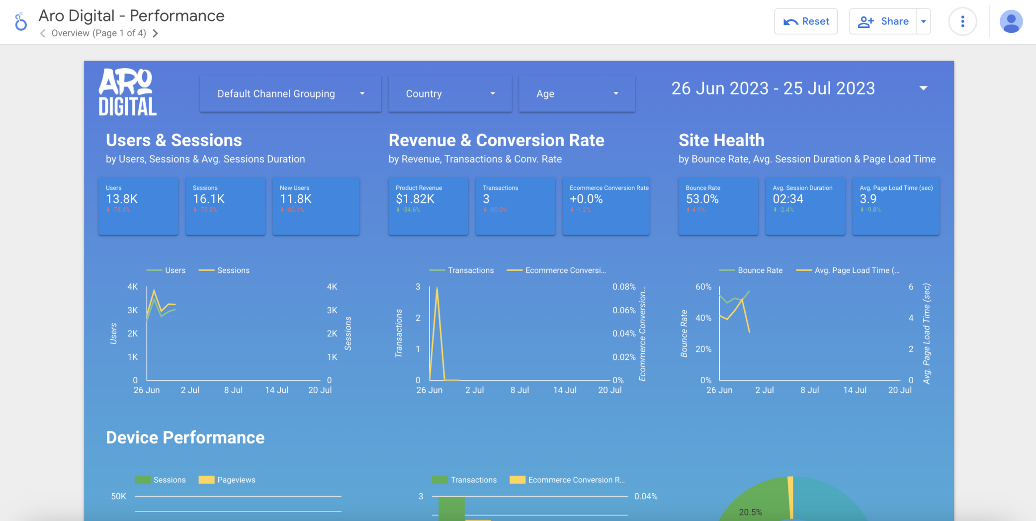This screenshot has width=1036, height=521.
Task: Change the 26 Jun - 25 Jul date range
Action: point(773,88)
